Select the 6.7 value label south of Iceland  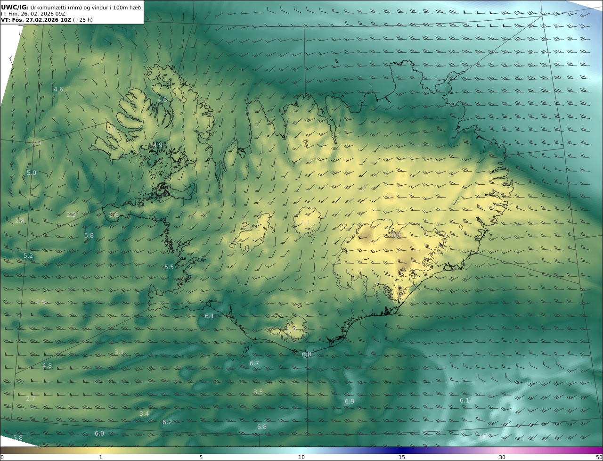(x=254, y=363)
